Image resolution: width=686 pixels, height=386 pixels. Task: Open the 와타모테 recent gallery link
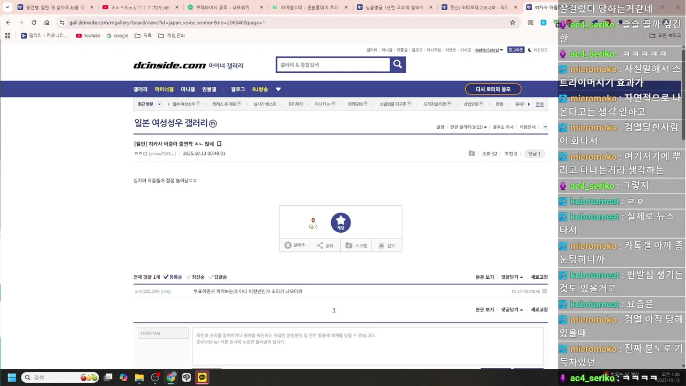click(x=356, y=104)
